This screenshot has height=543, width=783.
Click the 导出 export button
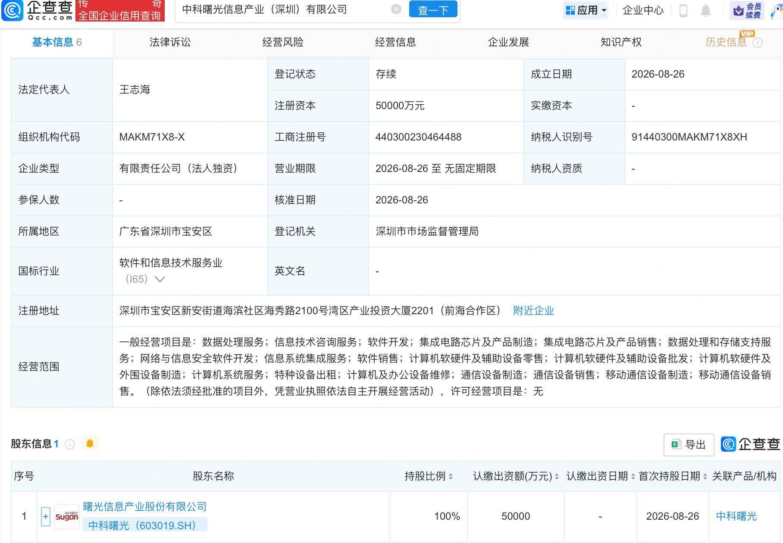689,445
